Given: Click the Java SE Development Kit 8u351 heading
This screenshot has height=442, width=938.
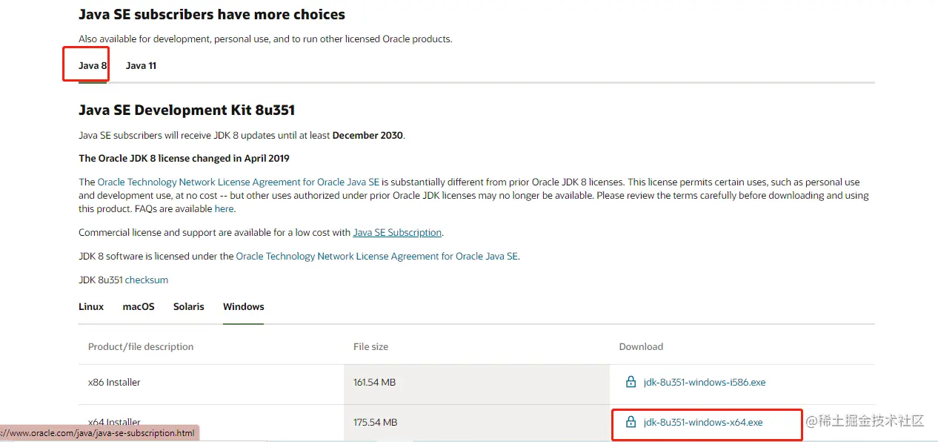Looking at the screenshot, I should (x=187, y=110).
